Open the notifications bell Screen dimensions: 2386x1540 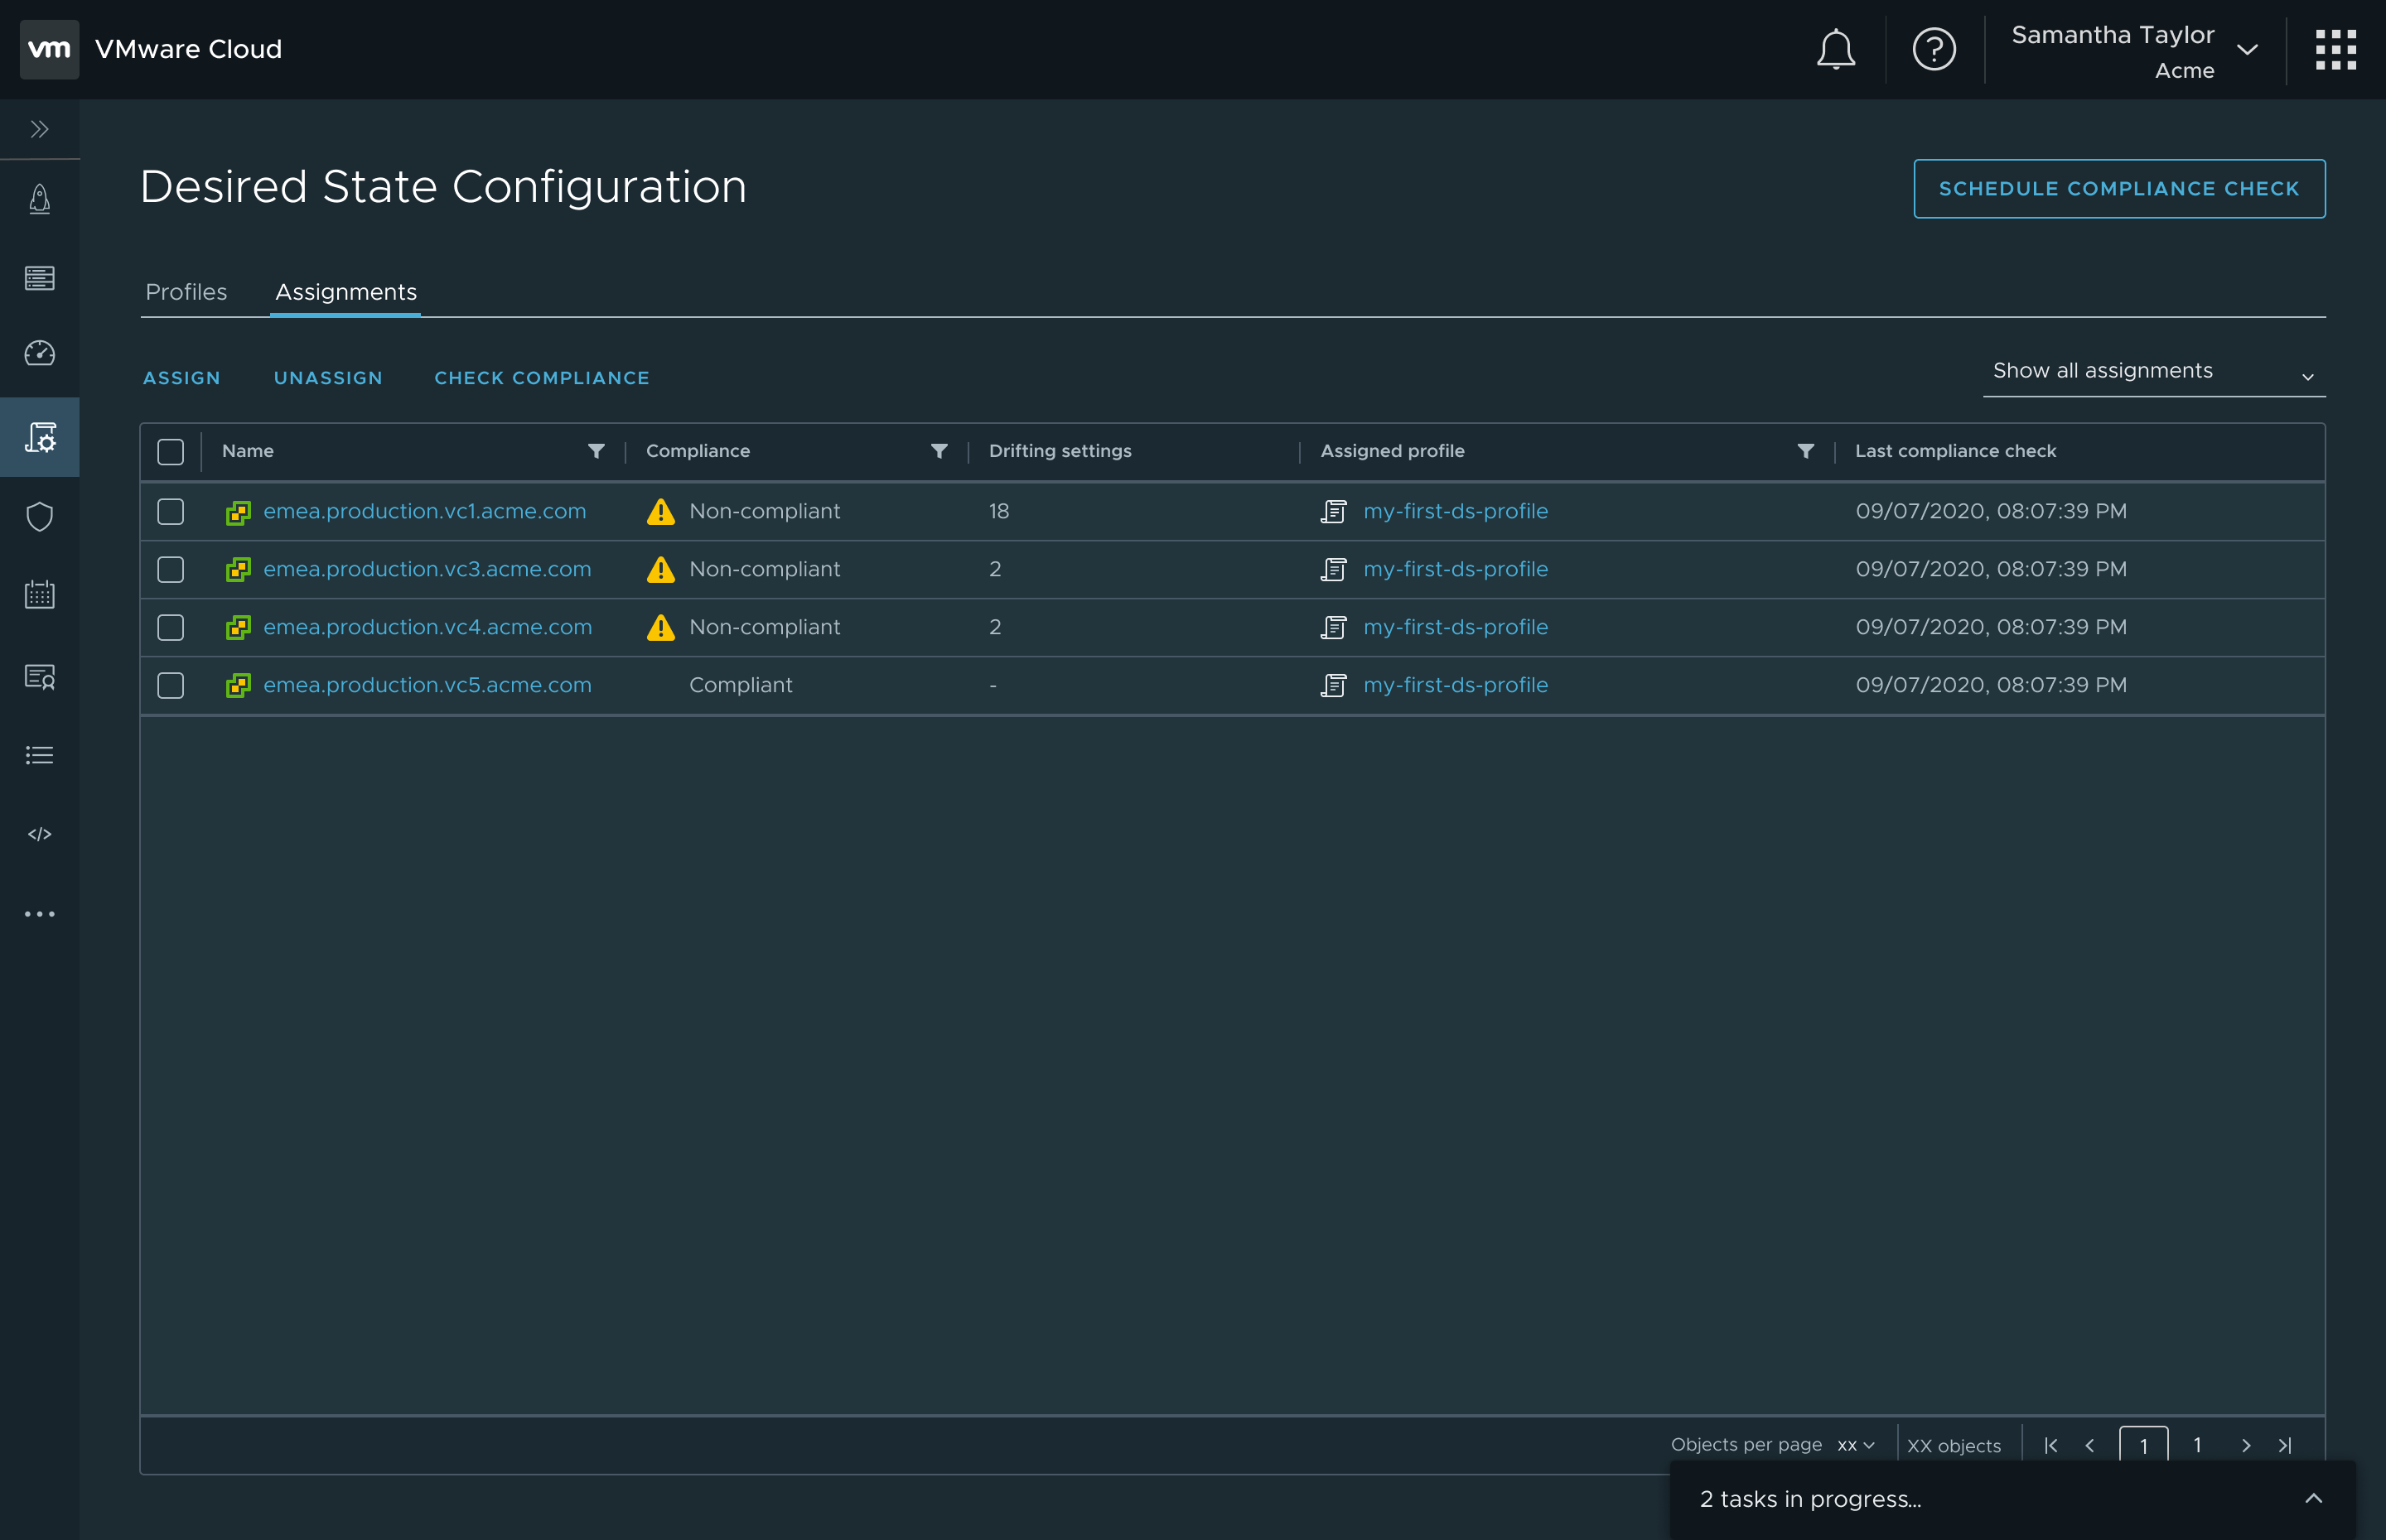[1836, 49]
